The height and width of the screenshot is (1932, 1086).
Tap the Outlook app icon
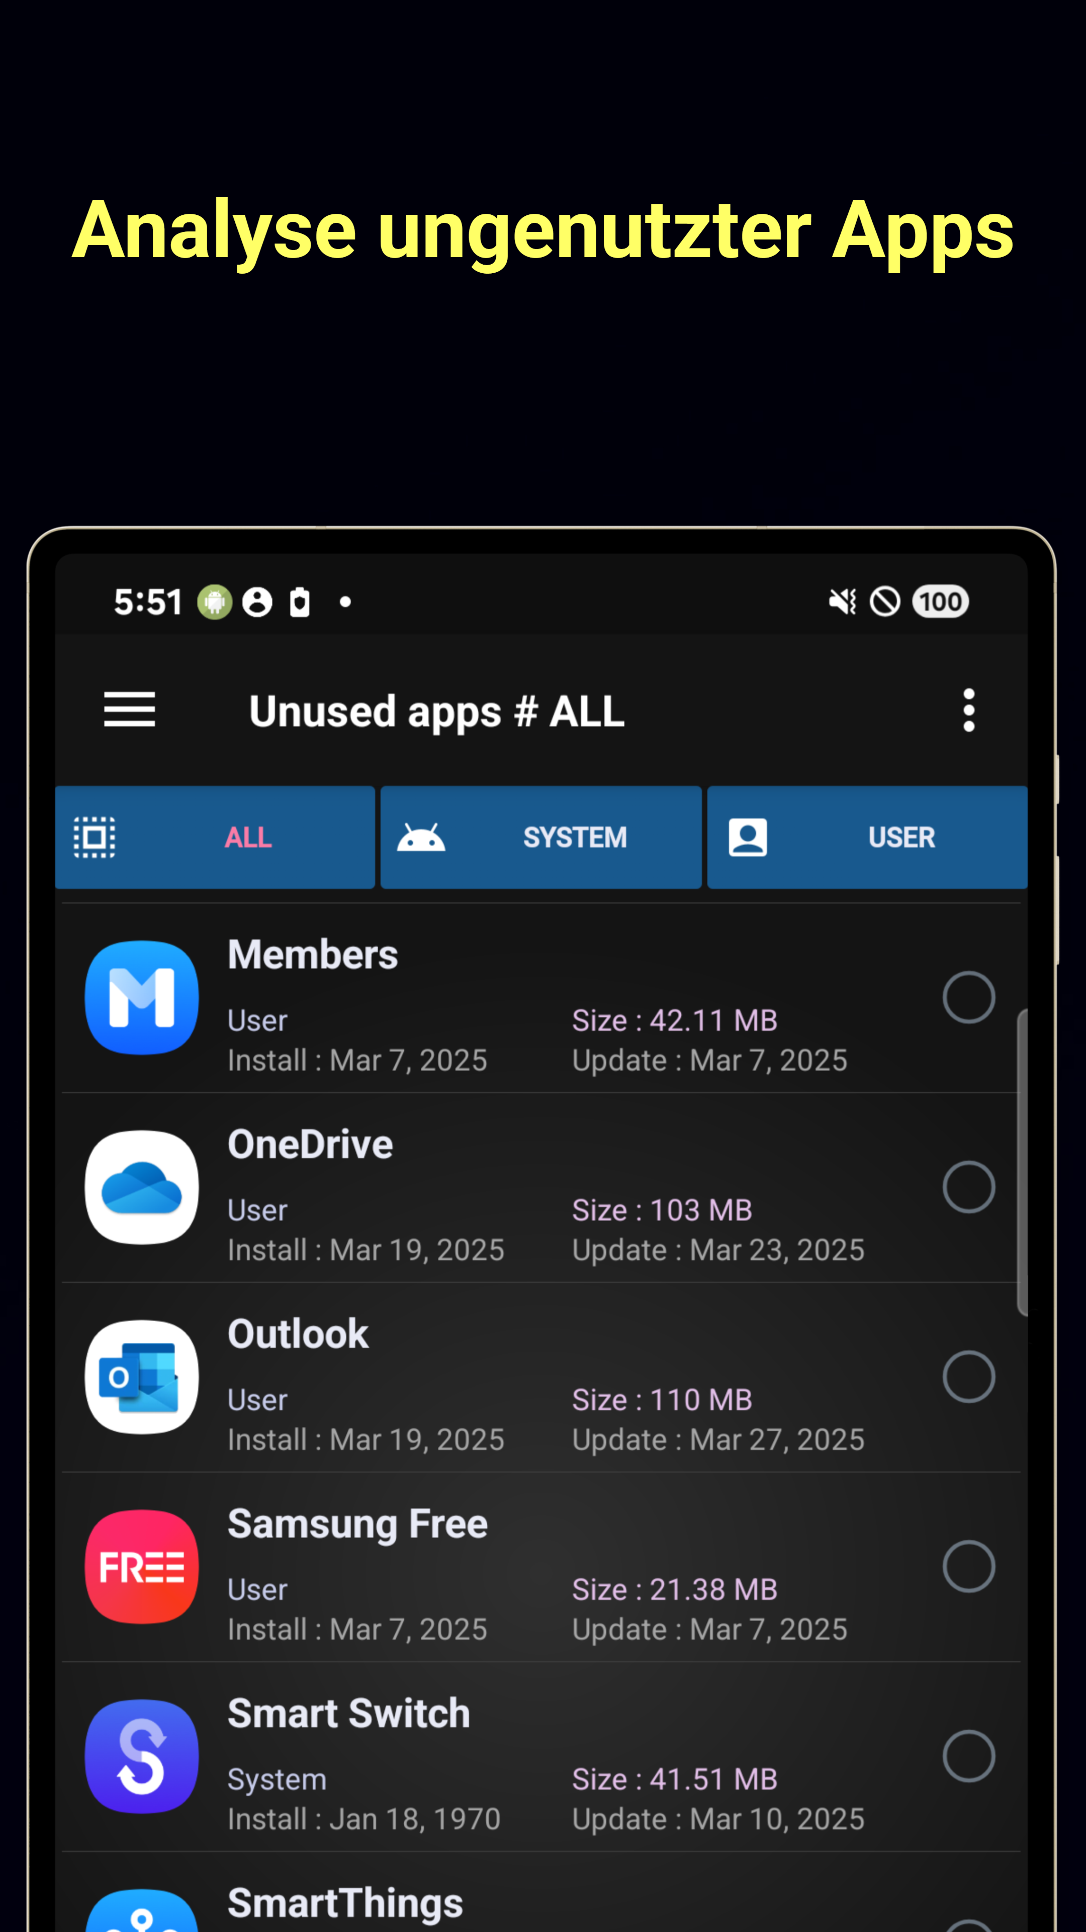click(142, 1376)
